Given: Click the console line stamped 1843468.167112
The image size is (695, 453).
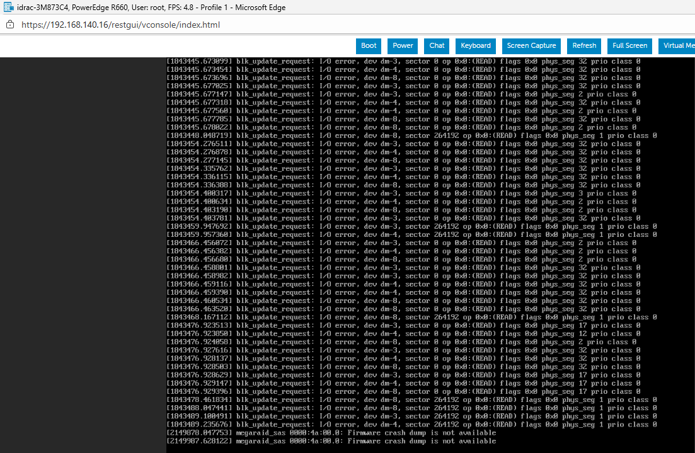Looking at the screenshot, I should (411, 317).
